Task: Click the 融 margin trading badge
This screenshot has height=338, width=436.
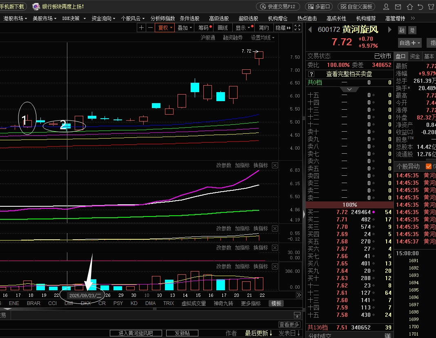Action: pos(402,30)
